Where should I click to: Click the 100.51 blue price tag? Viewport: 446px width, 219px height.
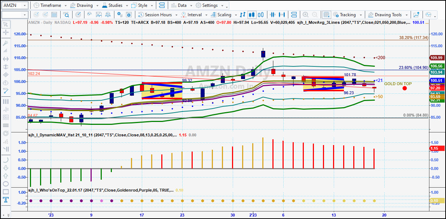coord(436,80)
